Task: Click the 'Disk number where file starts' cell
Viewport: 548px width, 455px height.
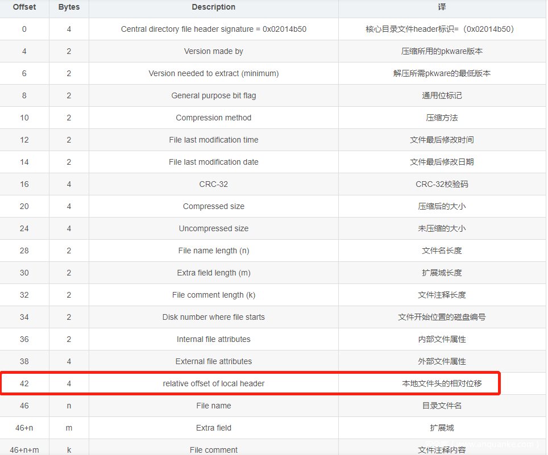Action: [213, 317]
